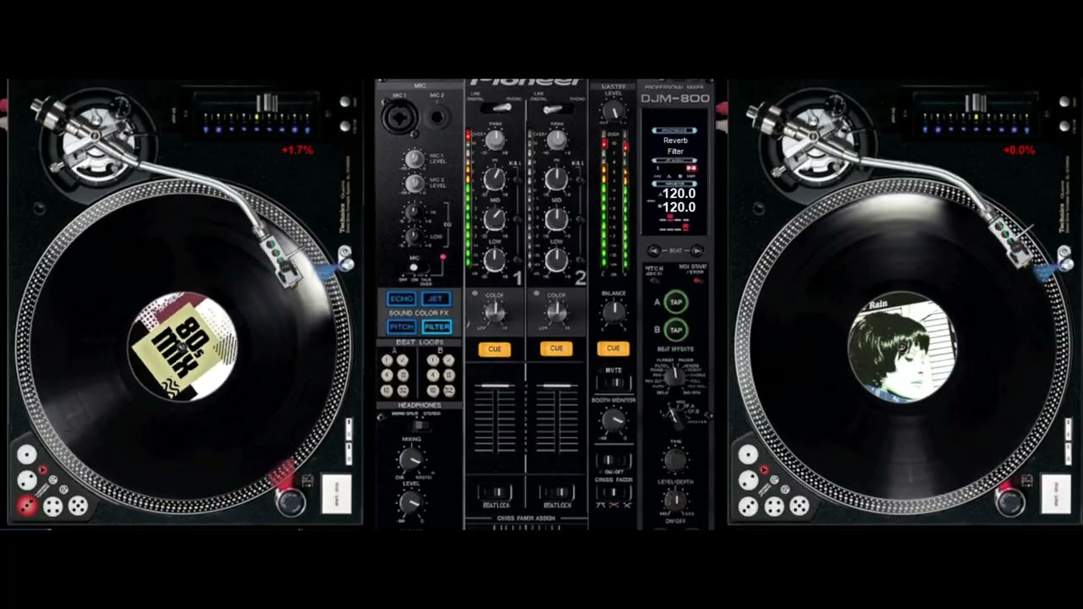This screenshot has width=1083, height=609.
Task: Click the small red play icon on left deck
Action: 43,469
